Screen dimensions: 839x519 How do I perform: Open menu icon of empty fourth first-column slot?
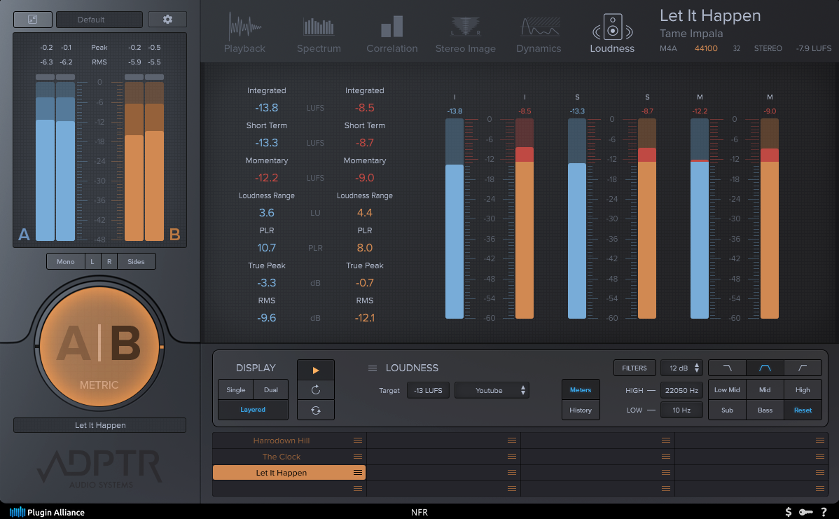click(358, 488)
